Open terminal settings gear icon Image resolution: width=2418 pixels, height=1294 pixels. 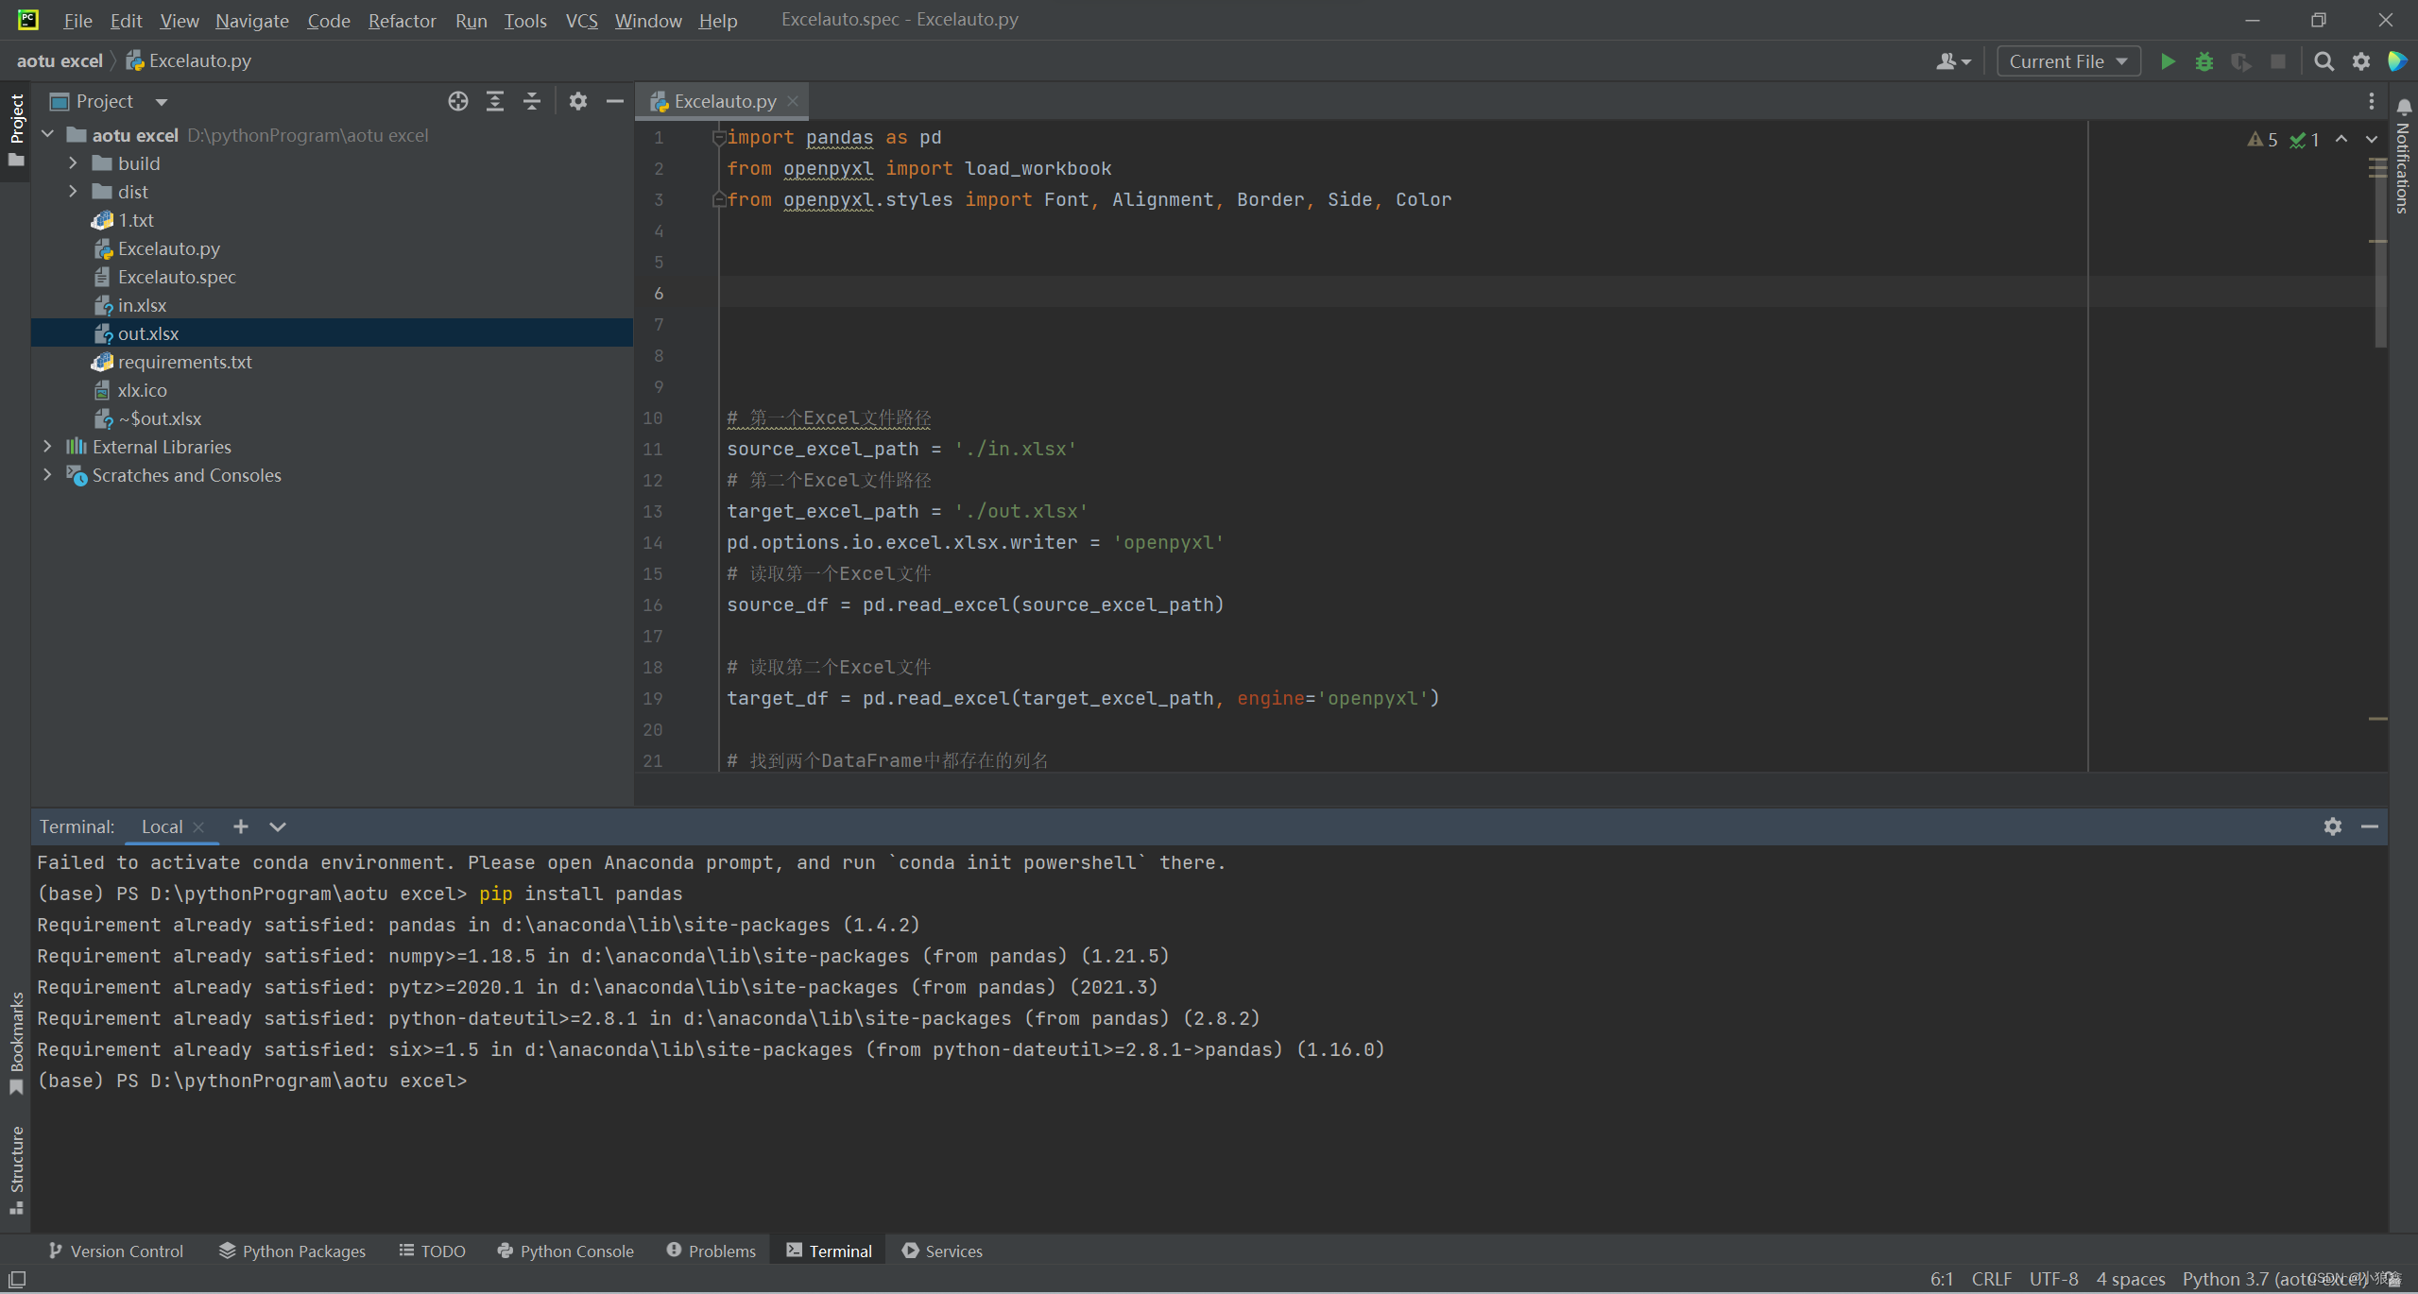tap(2332, 826)
